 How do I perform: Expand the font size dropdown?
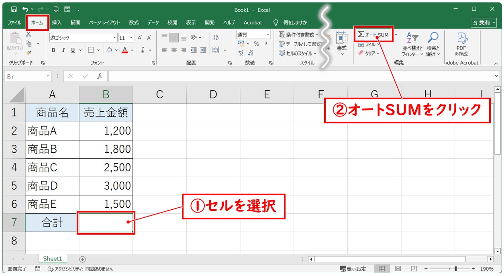(132, 38)
